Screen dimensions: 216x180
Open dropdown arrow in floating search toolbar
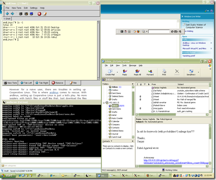tap(147, 32)
